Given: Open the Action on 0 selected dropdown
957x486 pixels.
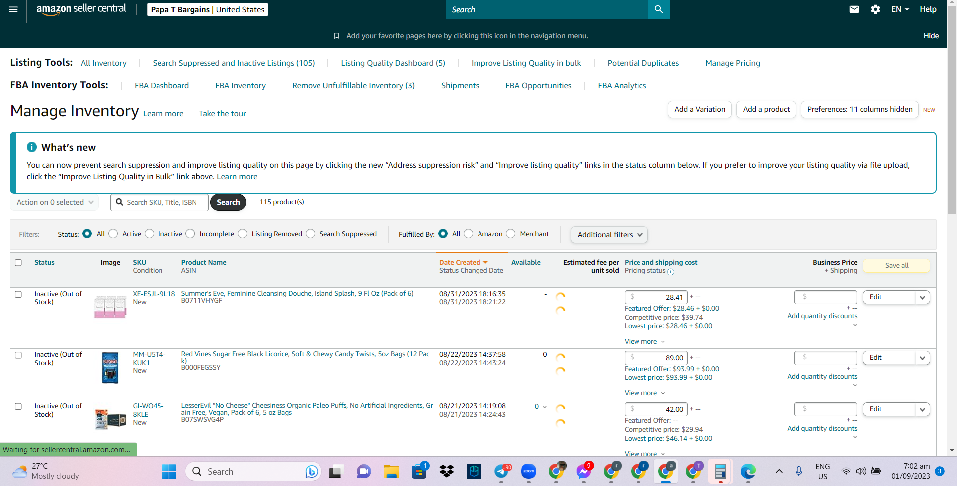Looking at the screenshot, I should click(x=55, y=202).
